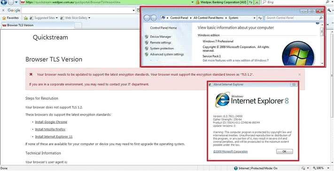Open System protection link
The image size is (334, 171).
[x=162, y=48]
